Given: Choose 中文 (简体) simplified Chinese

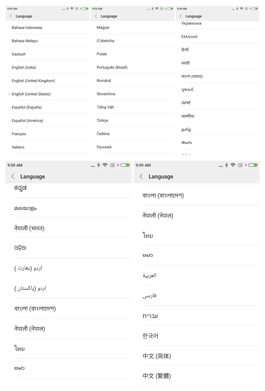Looking at the screenshot, I should coord(197,356).
